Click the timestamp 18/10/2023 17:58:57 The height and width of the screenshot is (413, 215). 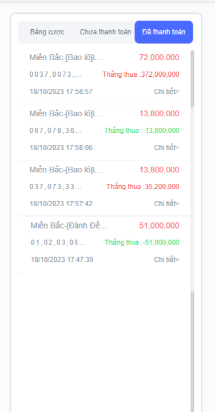pyautogui.click(x=61, y=92)
